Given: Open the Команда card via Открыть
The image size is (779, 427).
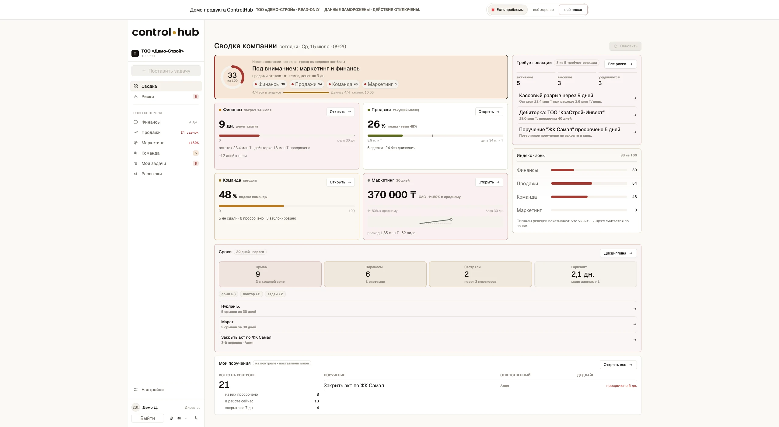Looking at the screenshot, I should click(x=341, y=182).
